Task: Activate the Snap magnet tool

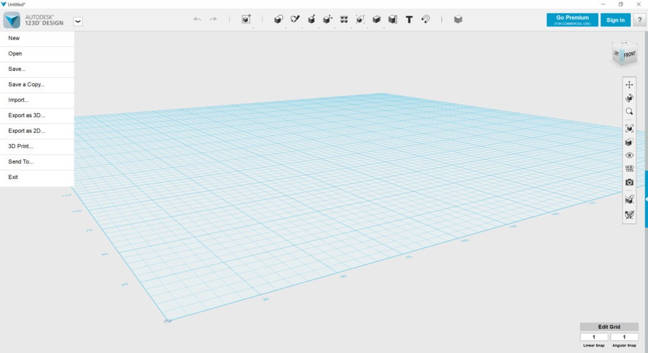Action: [x=426, y=20]
